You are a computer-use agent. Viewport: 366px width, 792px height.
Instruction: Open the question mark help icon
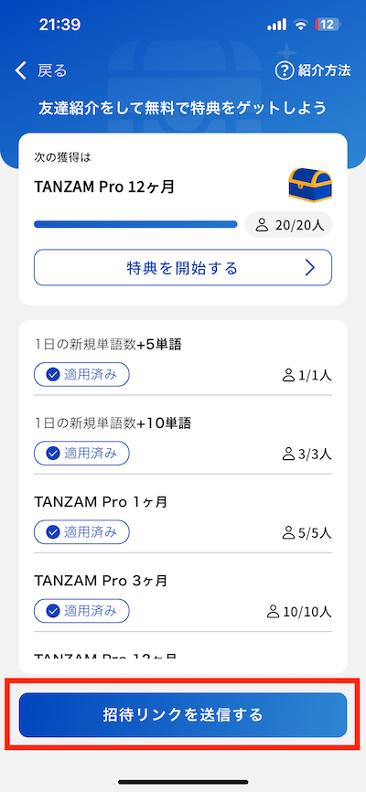tap(285, 70)
